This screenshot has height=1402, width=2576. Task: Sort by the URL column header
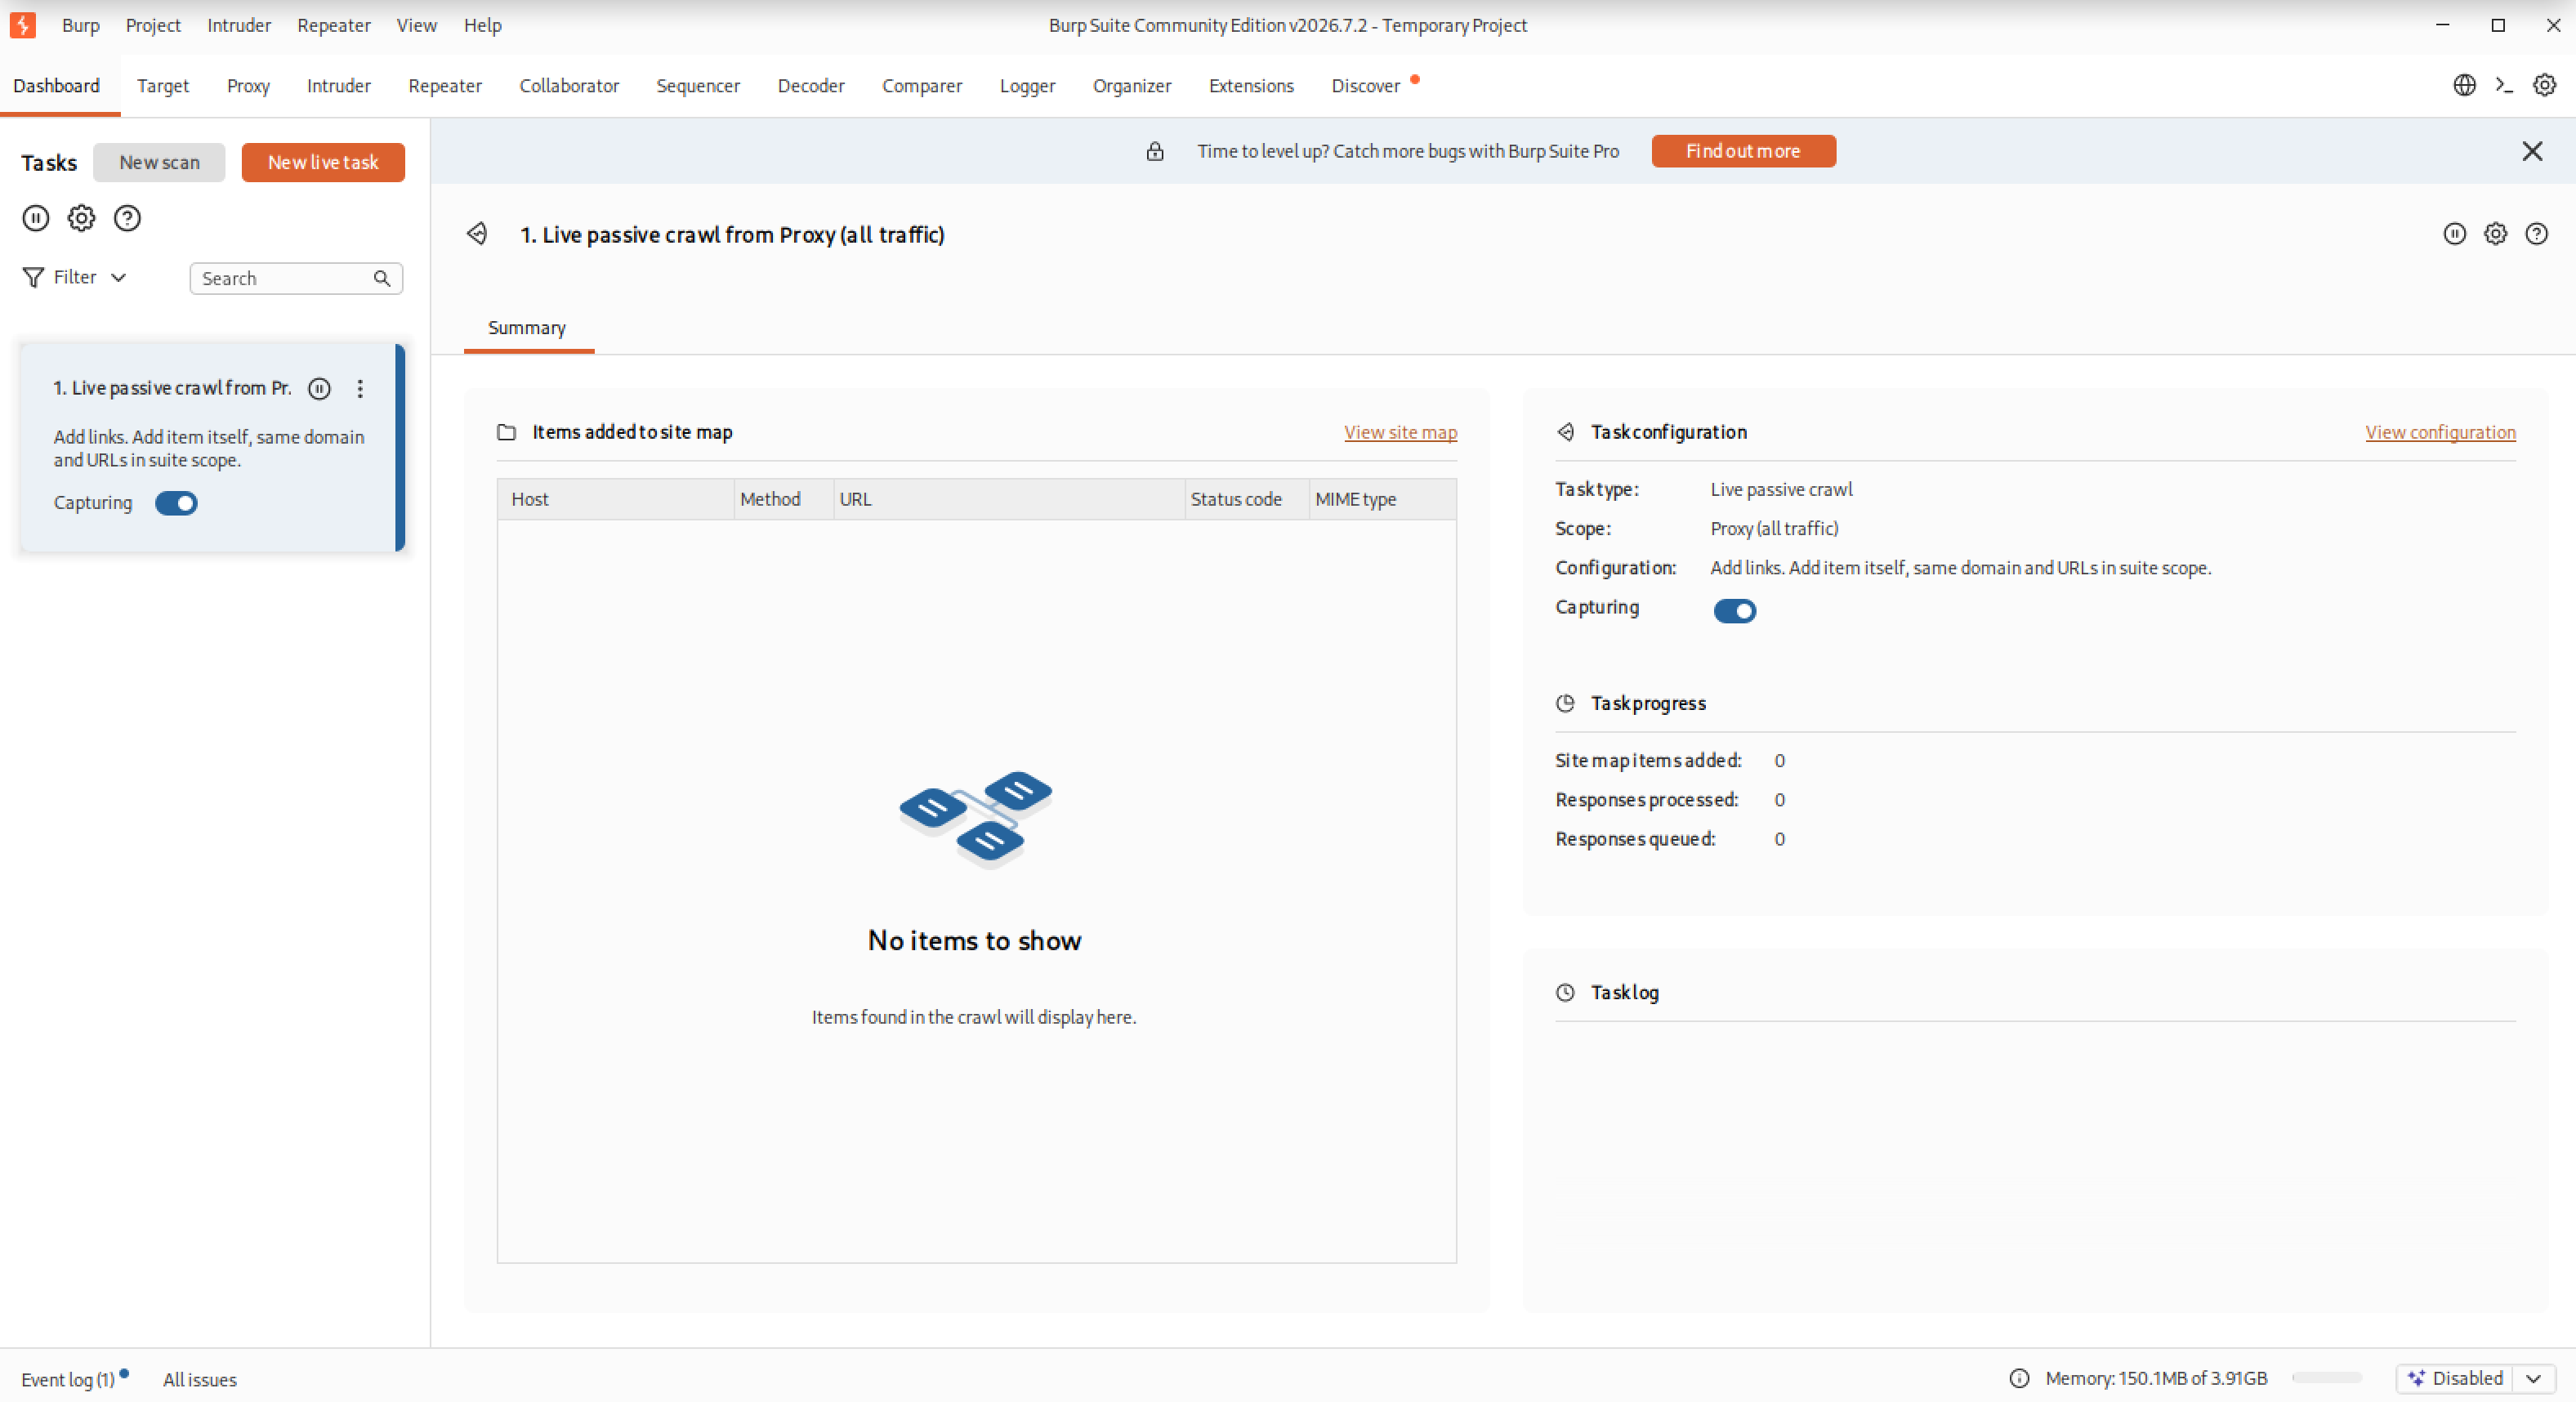pos(1009,499)
